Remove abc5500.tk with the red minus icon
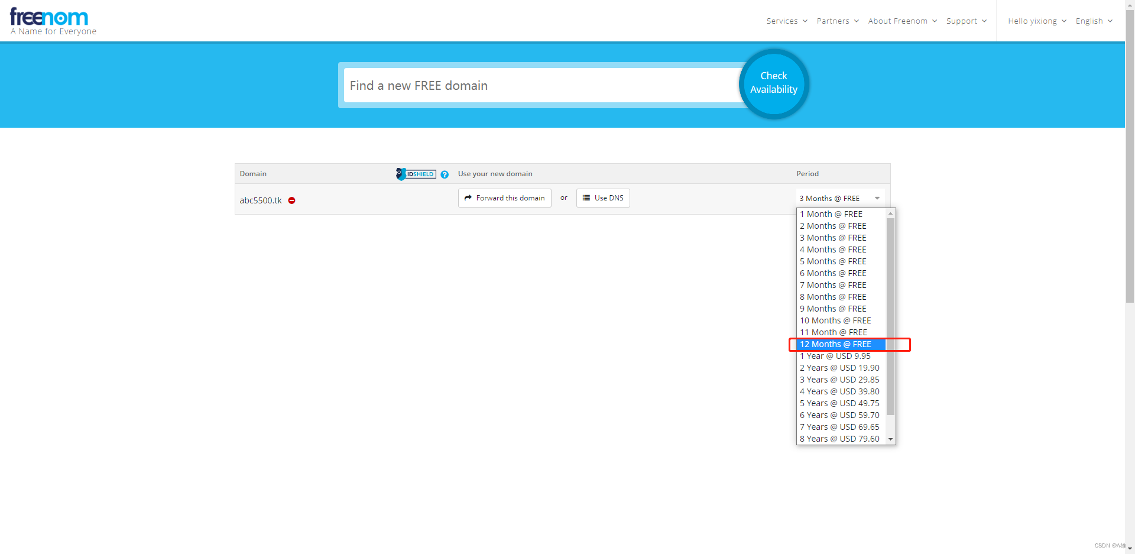 click(291, 200)
